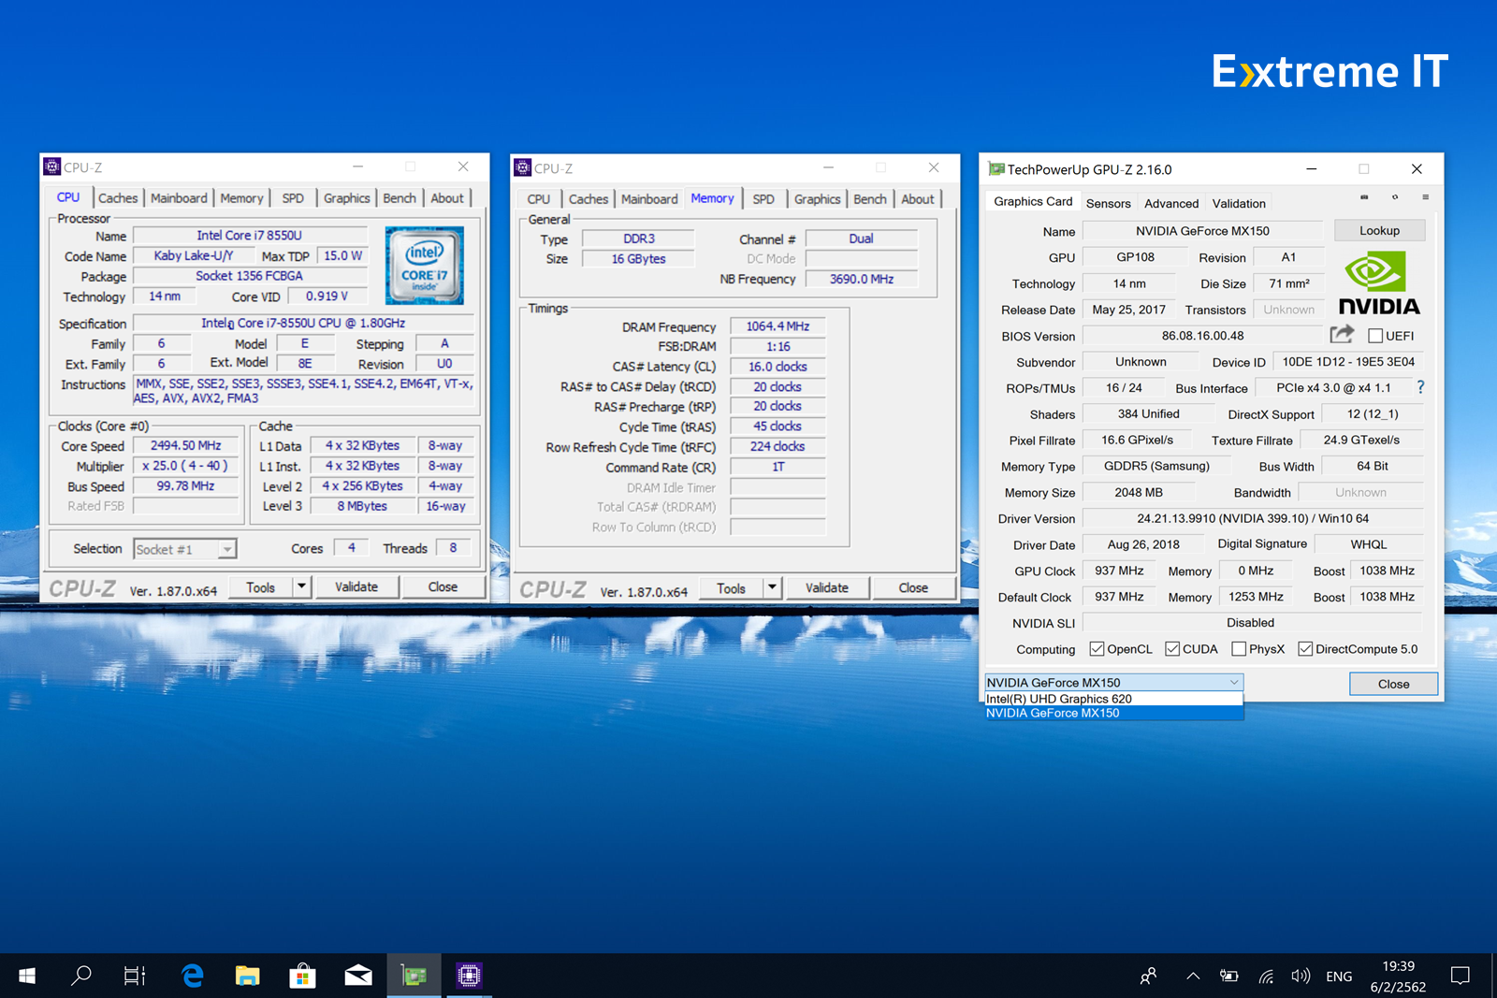Toggle the DirectCompute 5.0 checkbox

coord(1305,649)
